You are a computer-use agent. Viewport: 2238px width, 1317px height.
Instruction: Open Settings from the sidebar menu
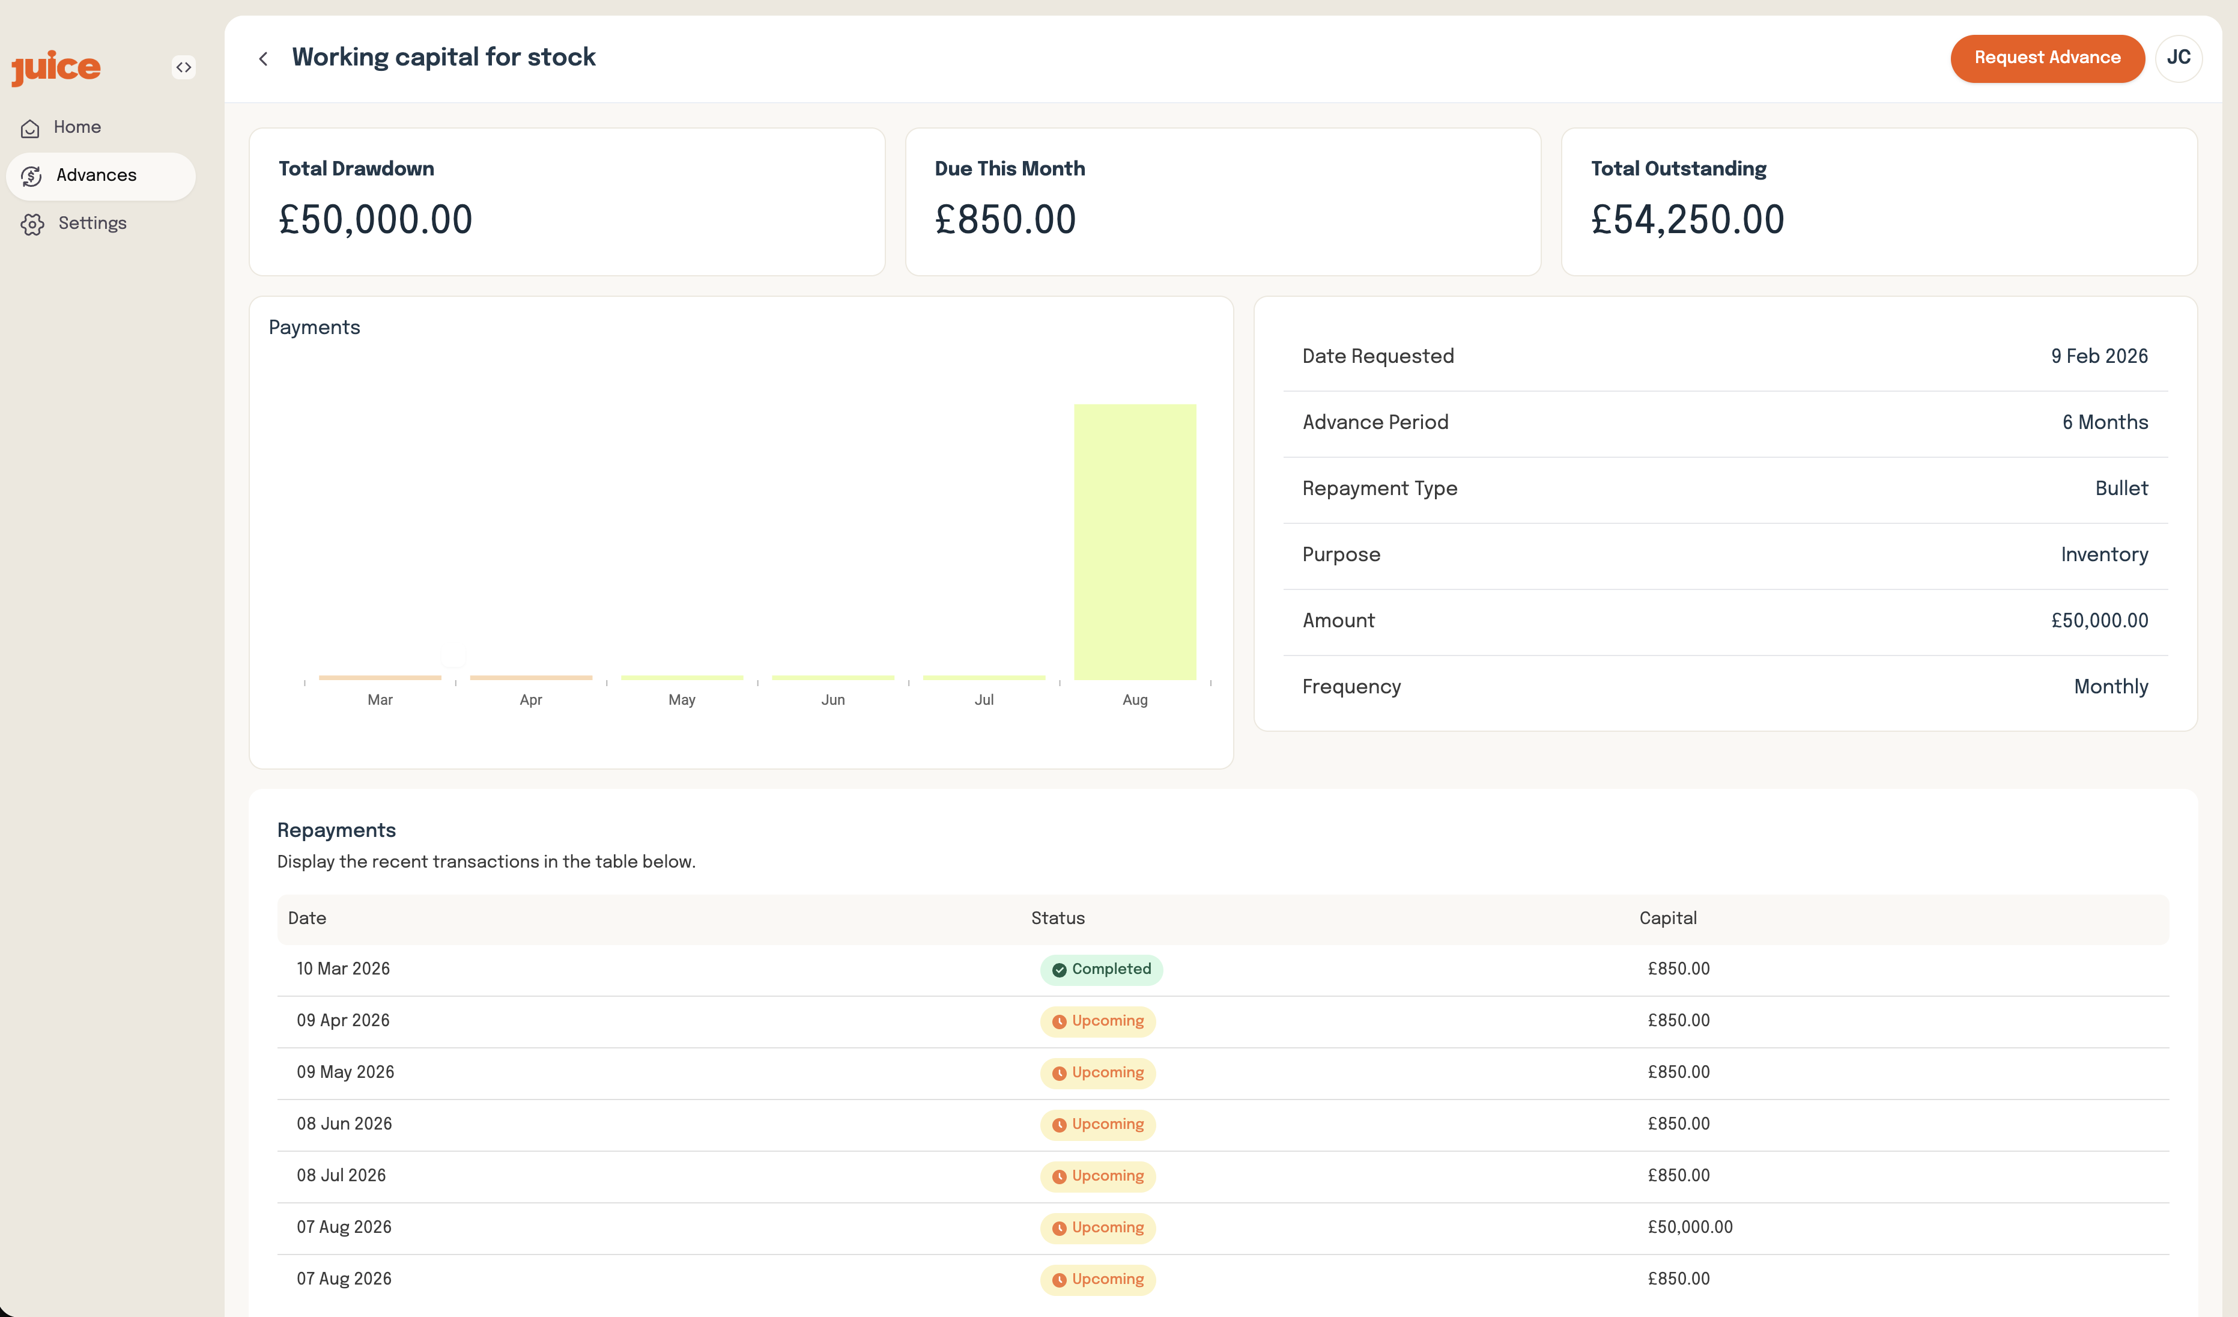click(92, 223)
